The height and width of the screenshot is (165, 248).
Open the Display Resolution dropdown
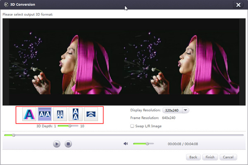pyautogui.click(x=186, y=111)
